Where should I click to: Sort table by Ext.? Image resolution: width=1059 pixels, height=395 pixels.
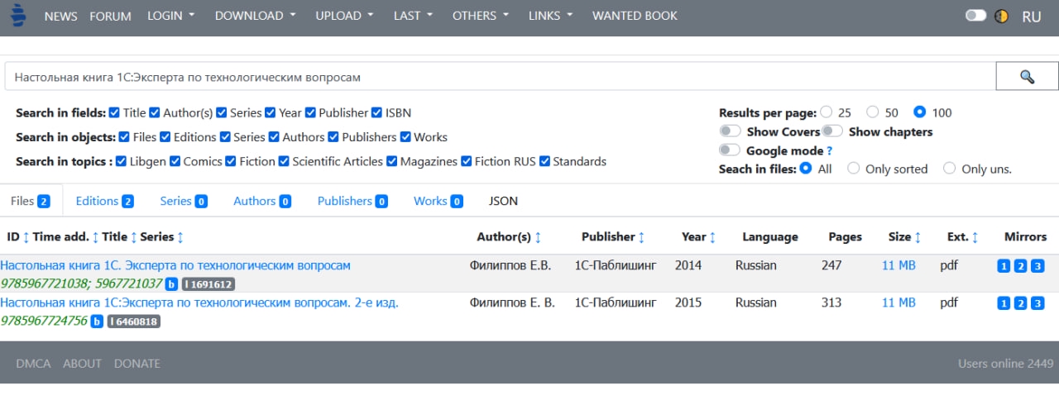click(975, 237)
